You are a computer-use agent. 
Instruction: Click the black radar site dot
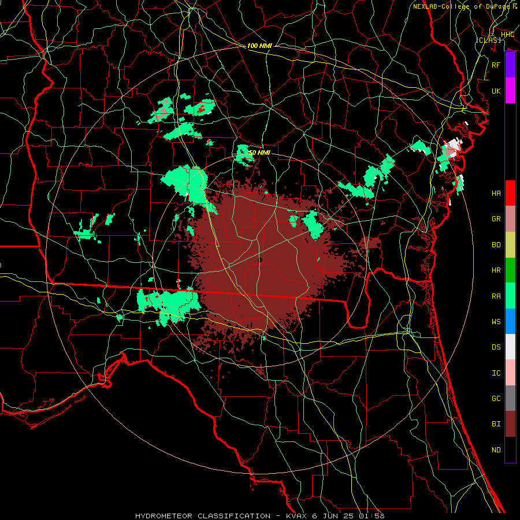pos(260,261)
